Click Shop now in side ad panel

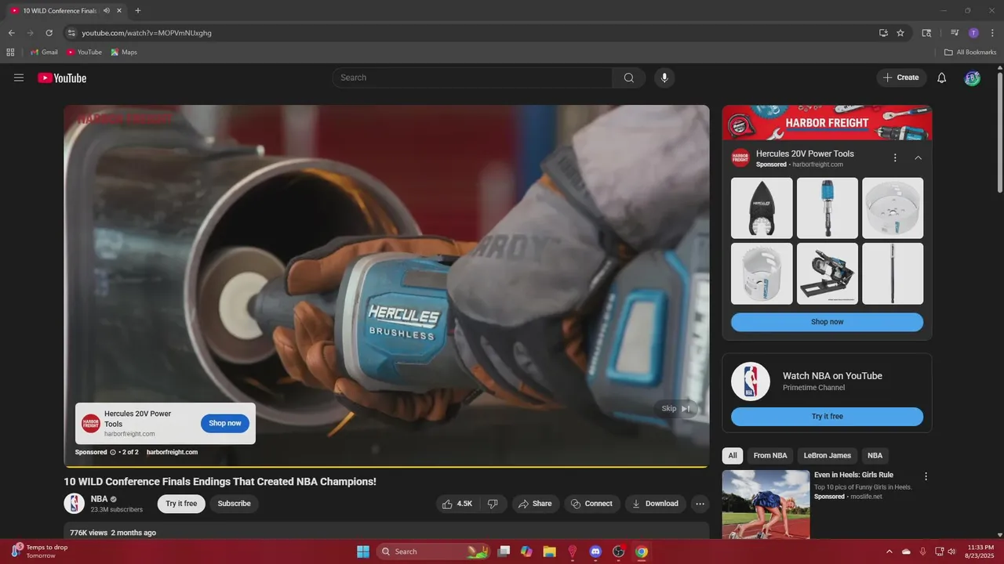827,322
